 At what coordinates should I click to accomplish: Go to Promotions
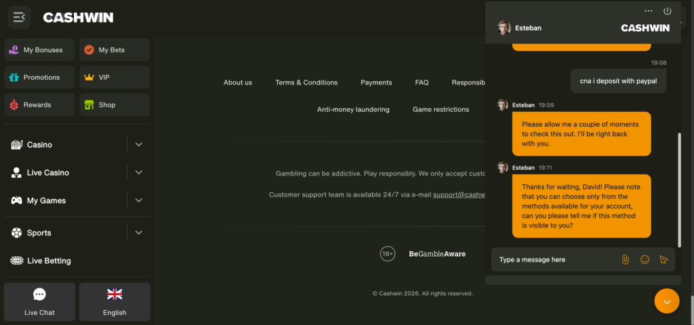click(x=39, y=77)
